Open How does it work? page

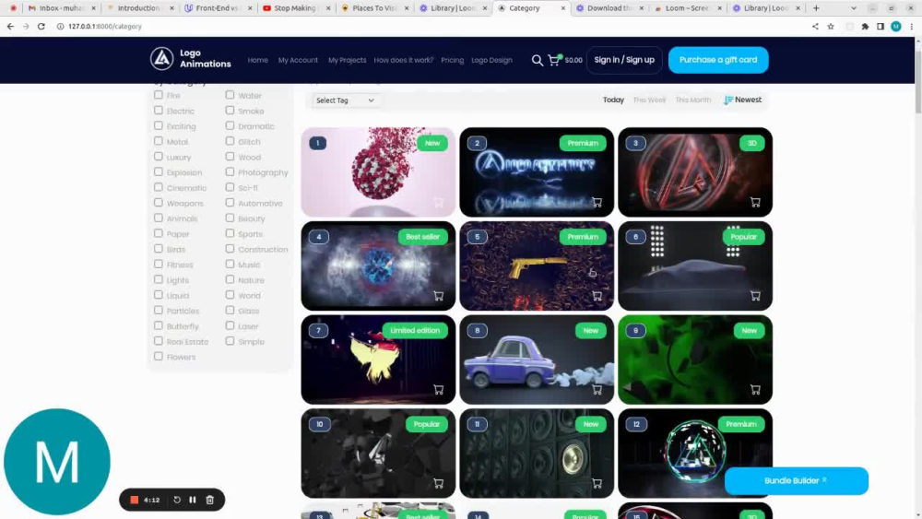(404, 60)
